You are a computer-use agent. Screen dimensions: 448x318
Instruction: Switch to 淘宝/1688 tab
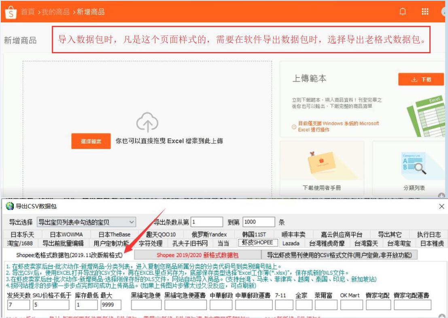20,243
